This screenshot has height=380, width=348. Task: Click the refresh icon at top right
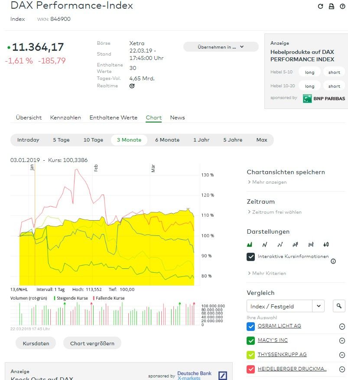tap(320, 6)
